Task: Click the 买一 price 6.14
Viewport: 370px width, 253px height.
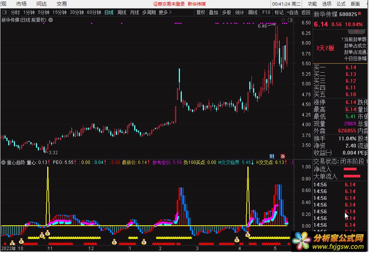Action: (x=351, y=68)
